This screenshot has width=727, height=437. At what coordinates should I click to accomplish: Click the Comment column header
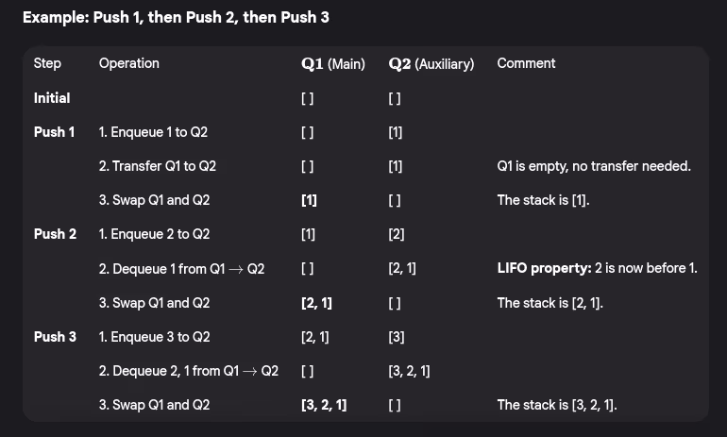(x=526, y=63)
